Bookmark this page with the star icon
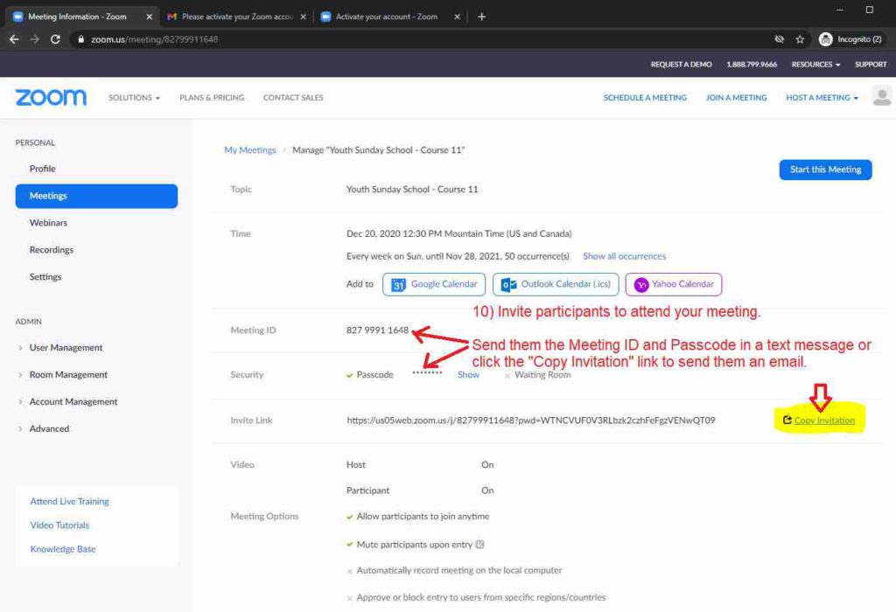Image resolution: width=896 pixels, height=612 pixels. click(800, 39)
